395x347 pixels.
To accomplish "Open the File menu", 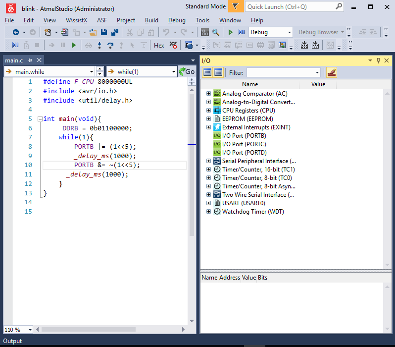I will click(x=9, y=20).
